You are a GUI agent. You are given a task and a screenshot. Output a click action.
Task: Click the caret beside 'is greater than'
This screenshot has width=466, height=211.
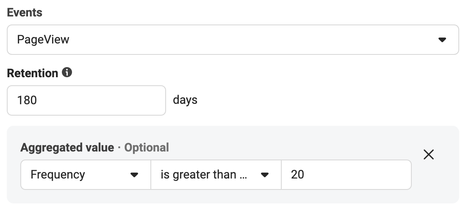(265, 175)
